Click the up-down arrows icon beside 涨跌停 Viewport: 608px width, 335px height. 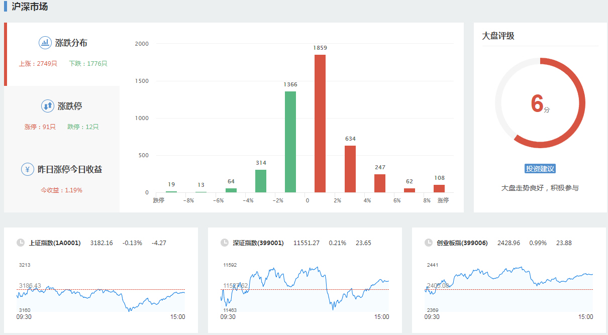click(48, 106)
